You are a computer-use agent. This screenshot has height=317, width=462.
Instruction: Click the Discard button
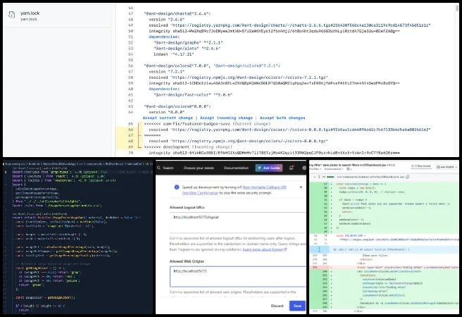(x=277, y=306)
